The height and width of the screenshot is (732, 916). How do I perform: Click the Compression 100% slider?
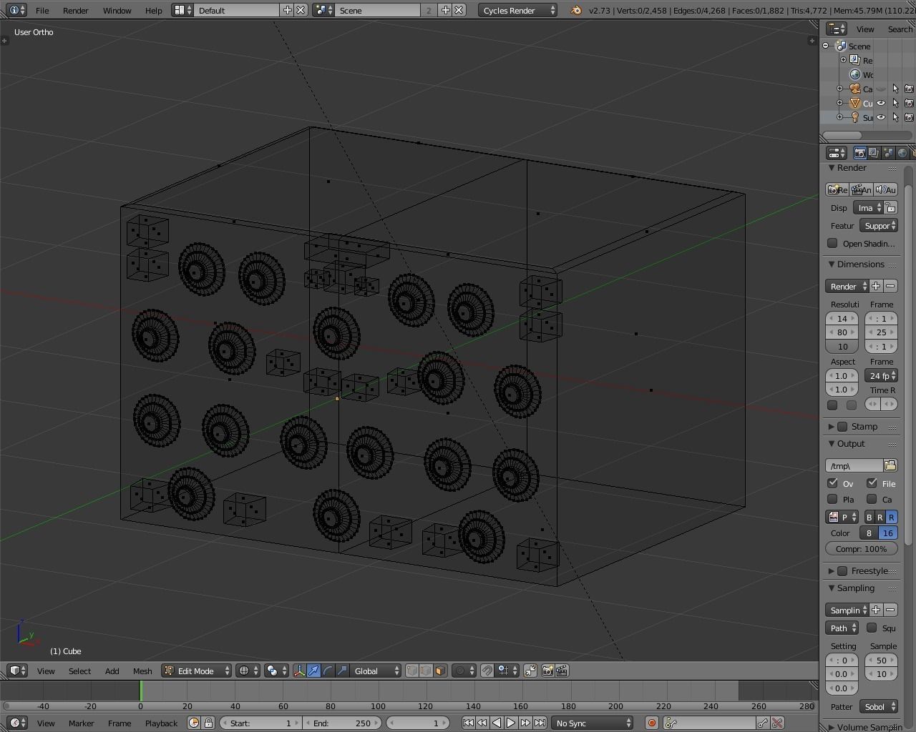(x=862, y=549)
